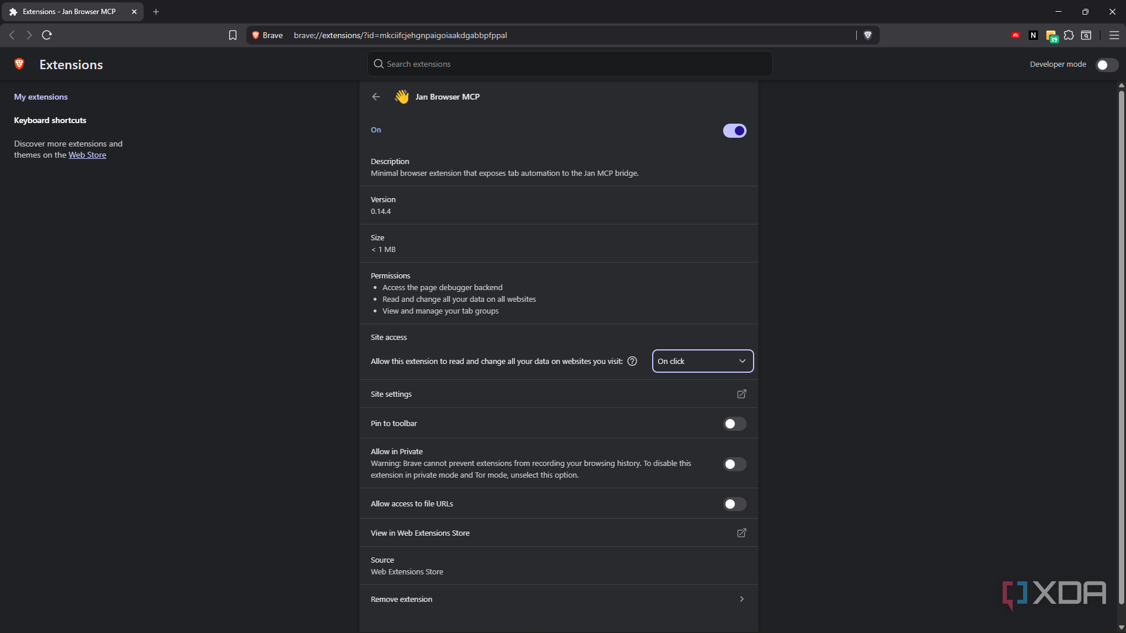The height and width of the screenshot is (633, 1126).
Task: Enable Developer mode toggle
Action: 1107,64
